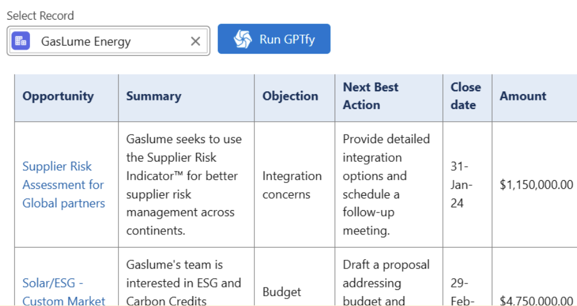Viewport: 577px width, 306px height.
Task: Click the Opportunity column header
Action: [x=58, y=96]
